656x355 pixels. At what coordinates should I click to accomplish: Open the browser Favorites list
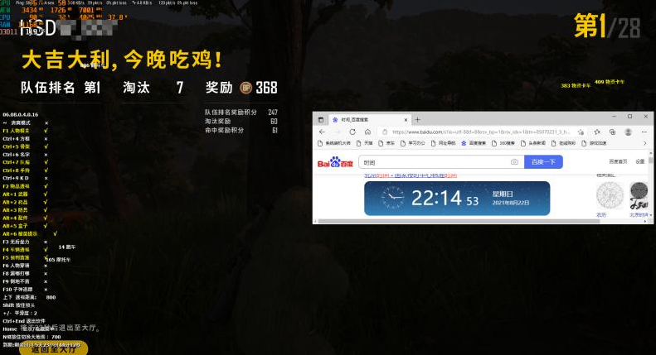pos(597,132)
